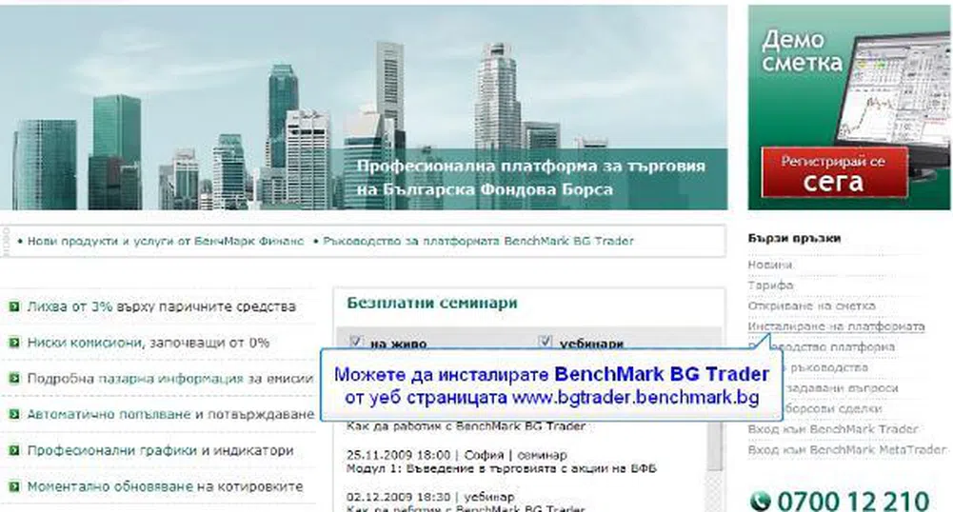The image size is (953, 512).
Task: Open the 'Новини' quick link
Action: (770, 265)
